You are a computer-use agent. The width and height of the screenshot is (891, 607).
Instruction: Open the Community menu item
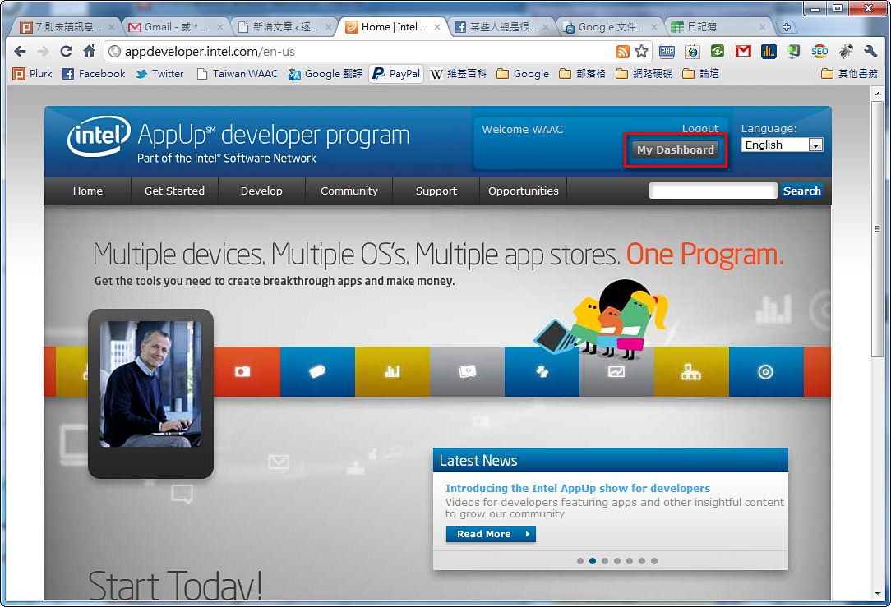[x=349, y=191]
